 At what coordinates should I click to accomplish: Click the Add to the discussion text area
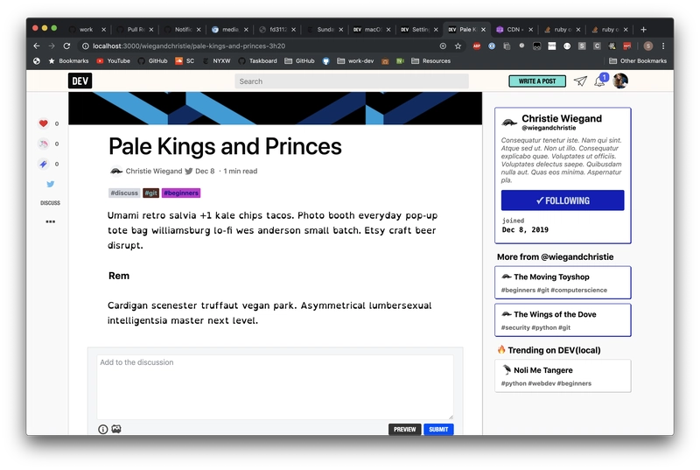275,387
